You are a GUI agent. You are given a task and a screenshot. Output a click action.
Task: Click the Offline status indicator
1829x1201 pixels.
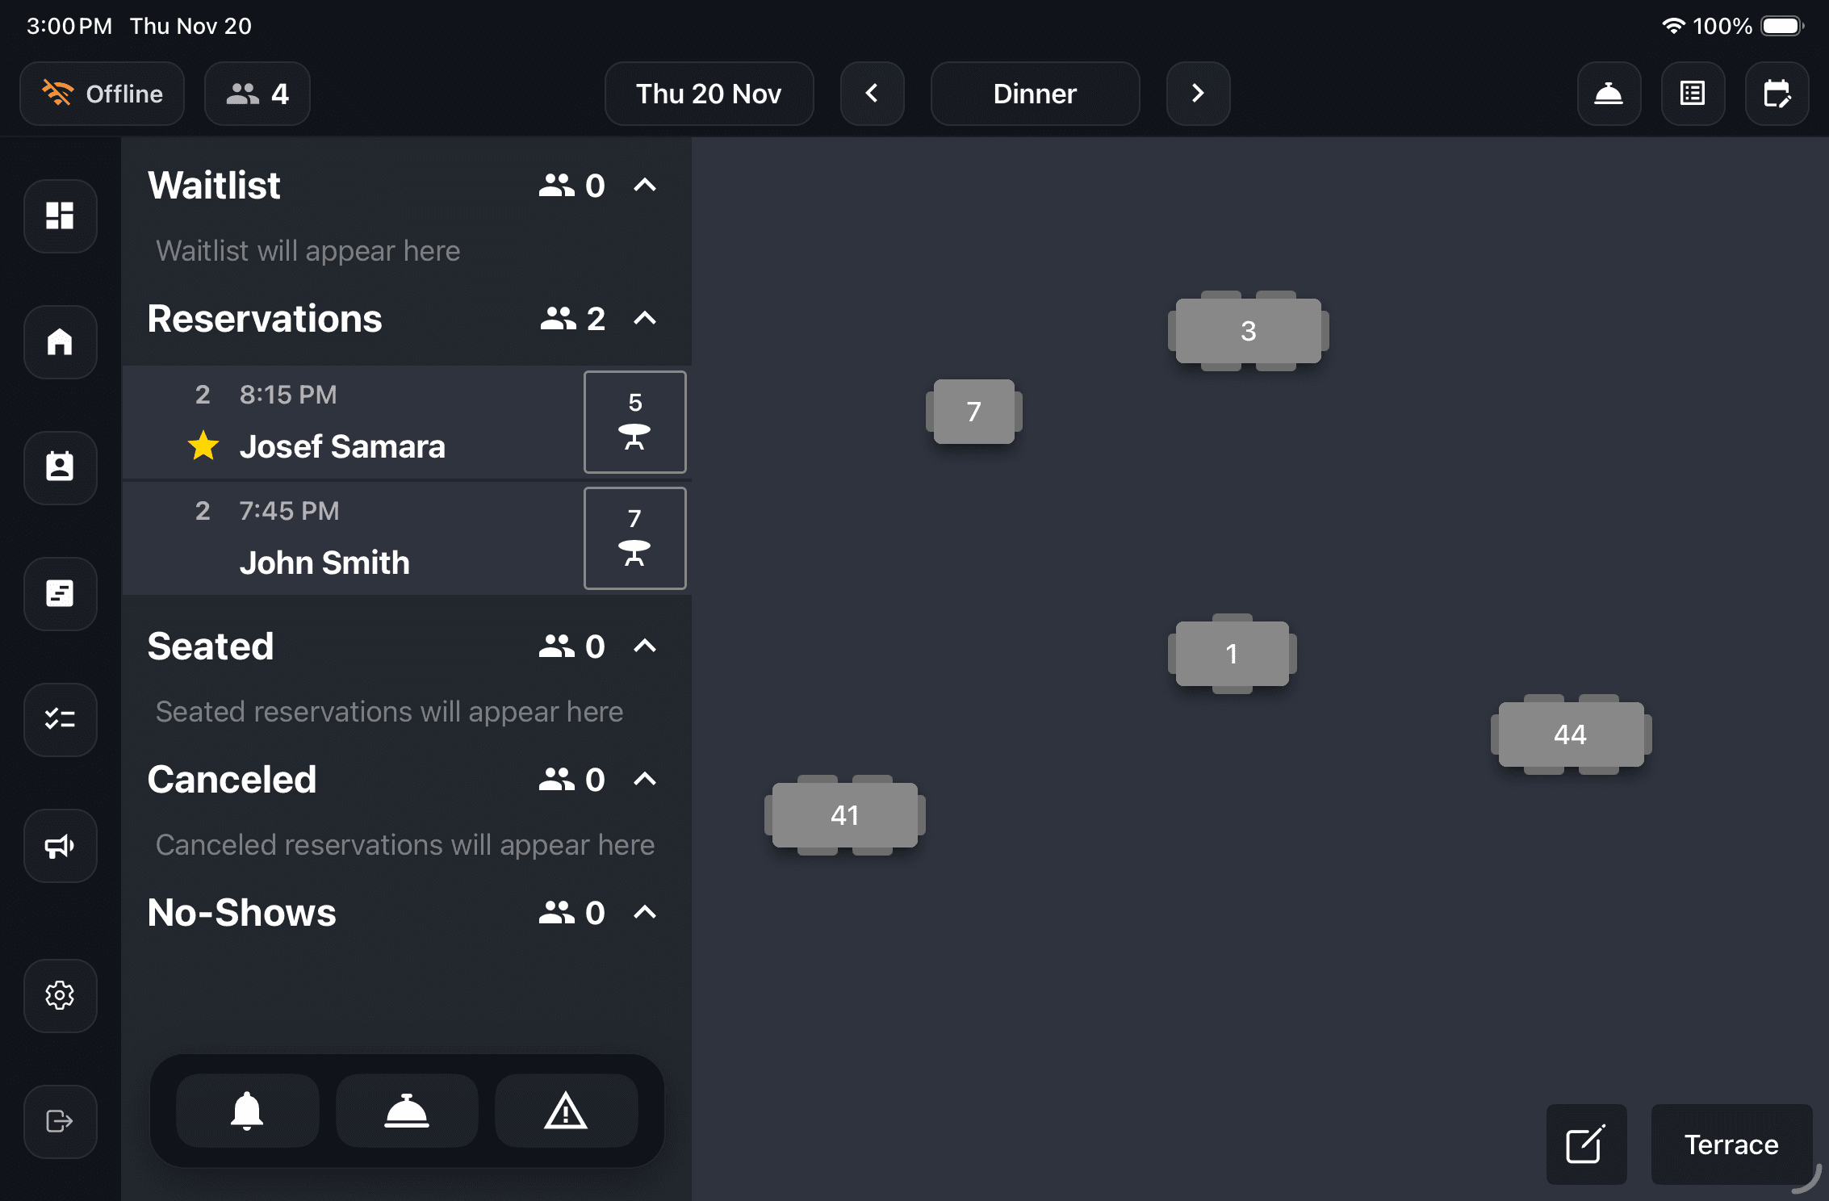tap(103, 94)
